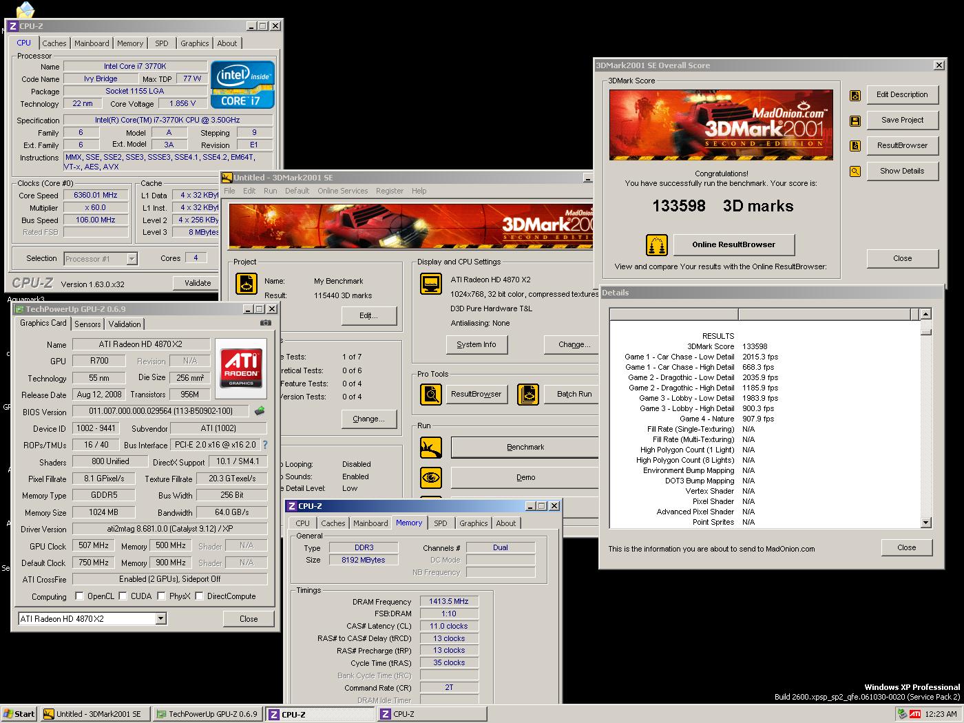Viewport: 964px width, 723px height.
Task: Toggle the OpenCL checkbox in GPU-Z
Action: (x=79, y=596)
